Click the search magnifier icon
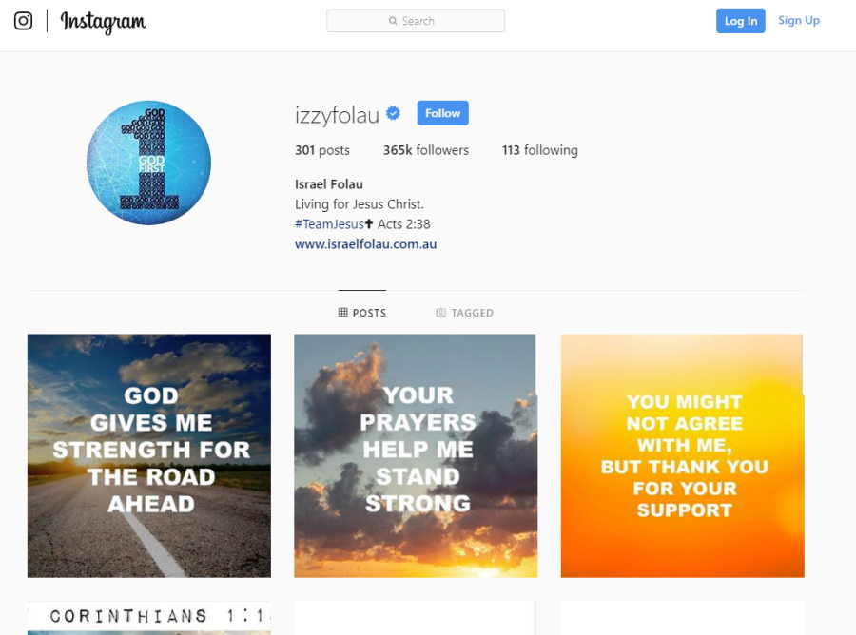Viewport: 856px width, 635px height. (x=393, y=21)
